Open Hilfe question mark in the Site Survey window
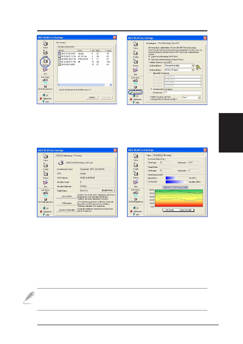 click(x=44, y=102)
